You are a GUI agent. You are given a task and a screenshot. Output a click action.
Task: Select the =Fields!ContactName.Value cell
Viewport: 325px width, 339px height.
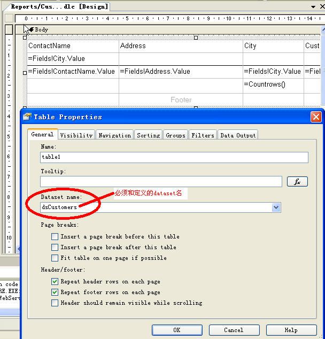point(73,72)
